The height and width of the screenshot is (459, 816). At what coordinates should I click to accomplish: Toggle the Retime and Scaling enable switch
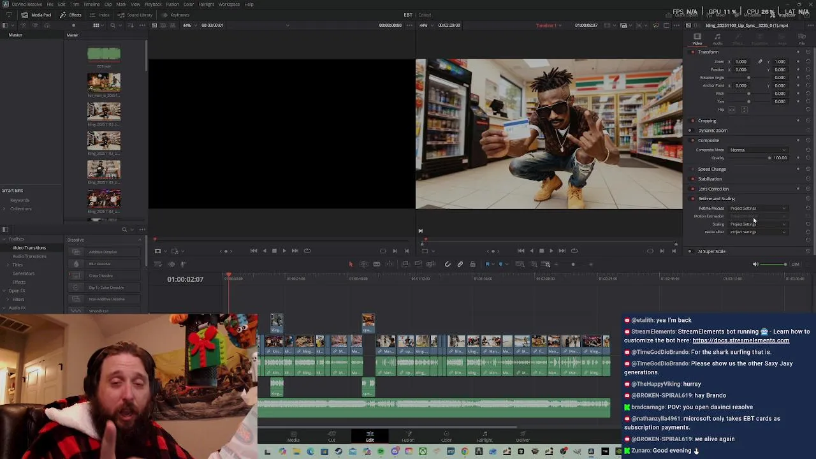[693, 199]
